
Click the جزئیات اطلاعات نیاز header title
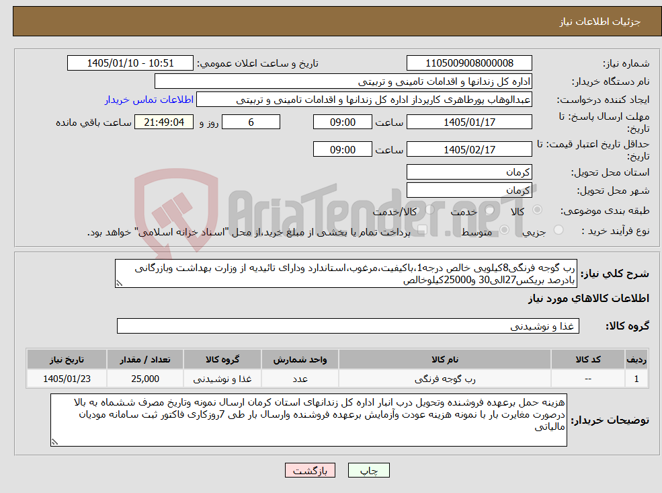(599, 22)
